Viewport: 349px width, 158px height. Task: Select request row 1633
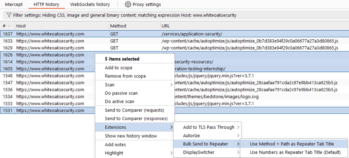(175, 41)
